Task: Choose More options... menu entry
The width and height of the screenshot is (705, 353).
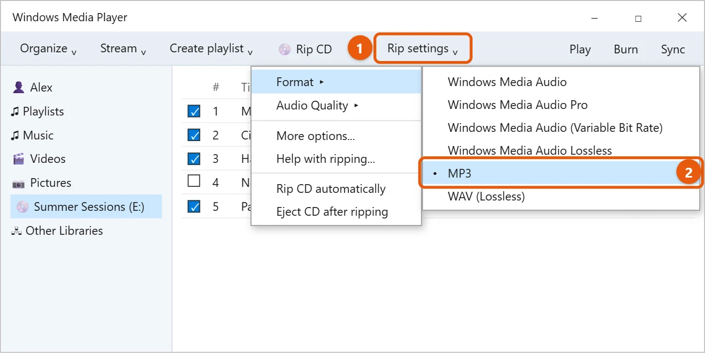Action: pyautogui.click(x=336, y=136)
